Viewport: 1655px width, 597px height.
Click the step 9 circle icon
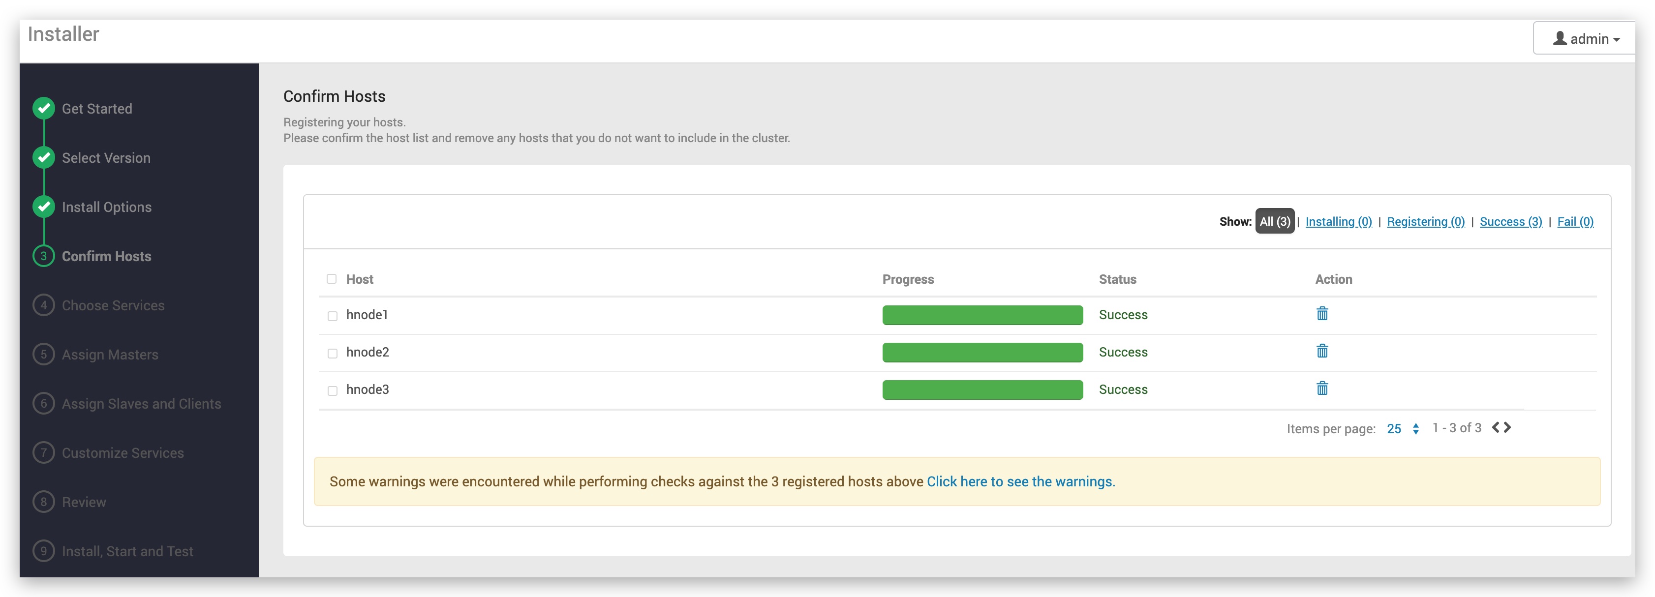44,551
